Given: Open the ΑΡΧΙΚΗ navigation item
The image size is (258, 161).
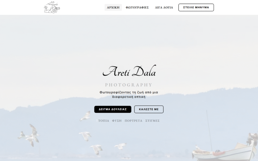Looking at the screenshot, I should [113, 7].
